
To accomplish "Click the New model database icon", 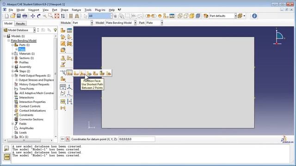I will click(7, 16).
